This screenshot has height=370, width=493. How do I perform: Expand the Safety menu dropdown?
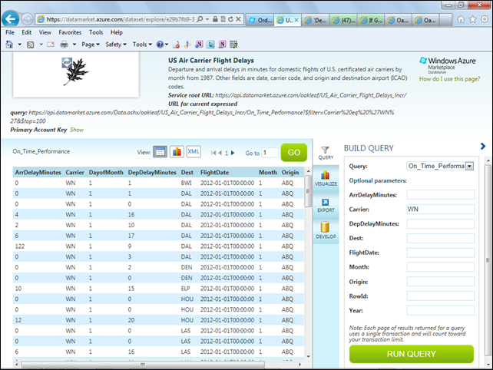pyautogui.click(x=116, y=45)
